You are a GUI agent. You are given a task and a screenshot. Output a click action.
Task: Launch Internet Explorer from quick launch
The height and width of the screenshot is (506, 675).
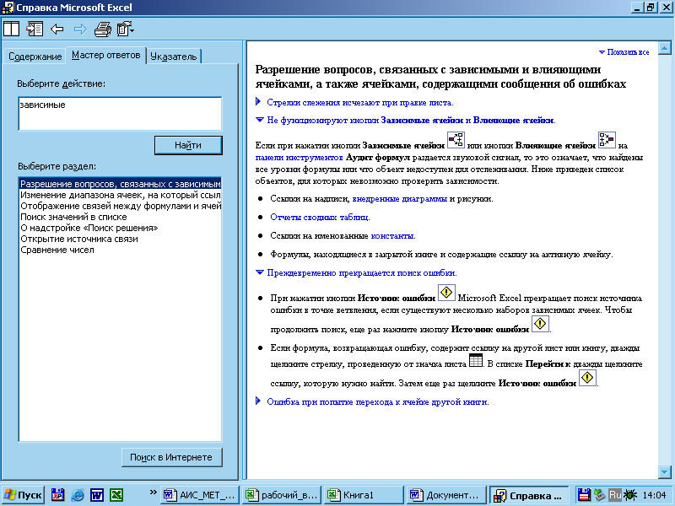click(x=78, y=495)
